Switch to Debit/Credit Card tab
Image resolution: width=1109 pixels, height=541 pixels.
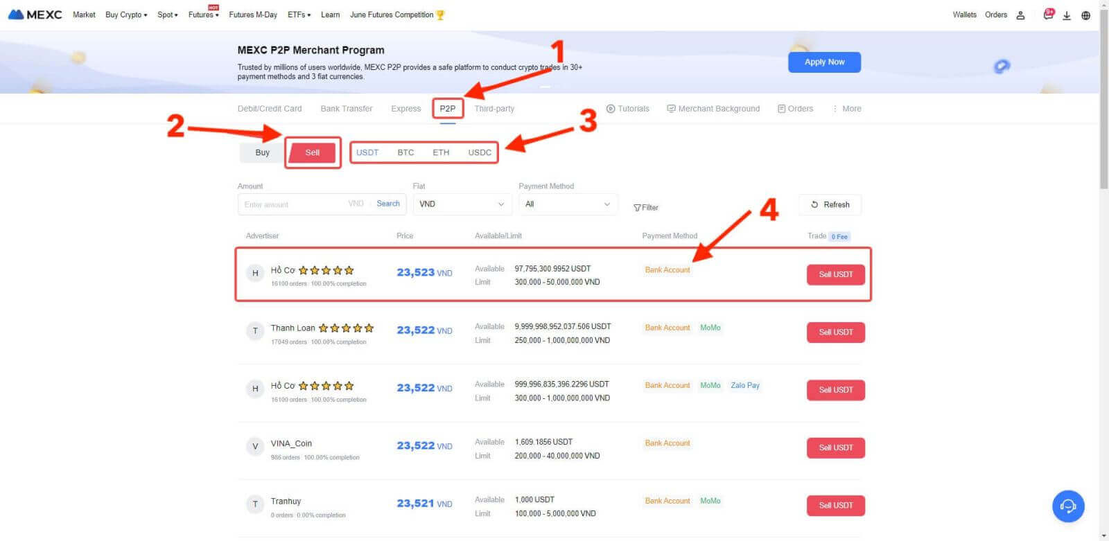point(270,109)
